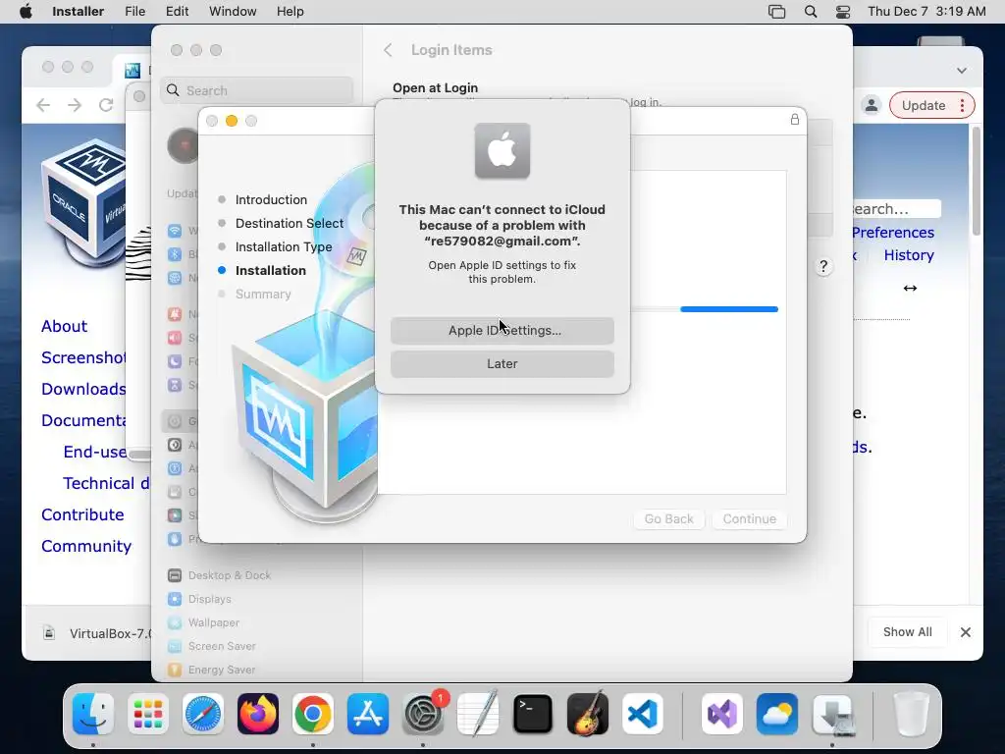Open Wallpaper in System Settings sidebar
The width and height of the screenshot is (1005, 754).
[203, 622]
